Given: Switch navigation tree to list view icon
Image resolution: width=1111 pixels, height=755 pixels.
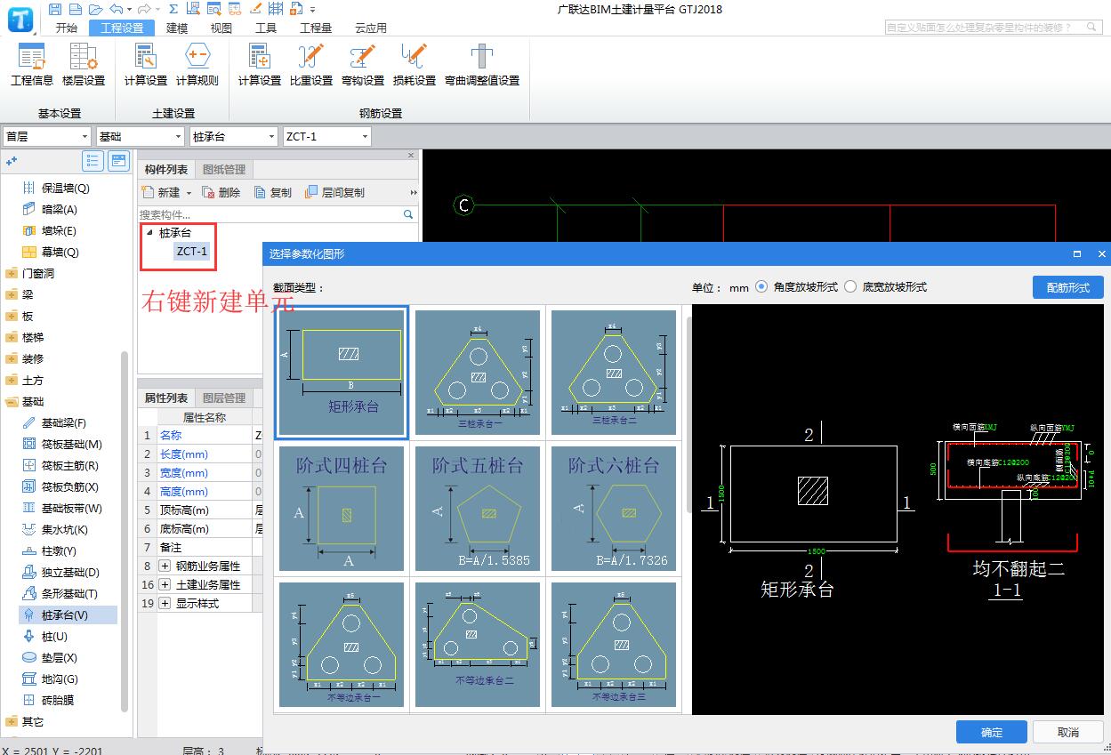Looking at the screenshot, I should tap(93, 161).
